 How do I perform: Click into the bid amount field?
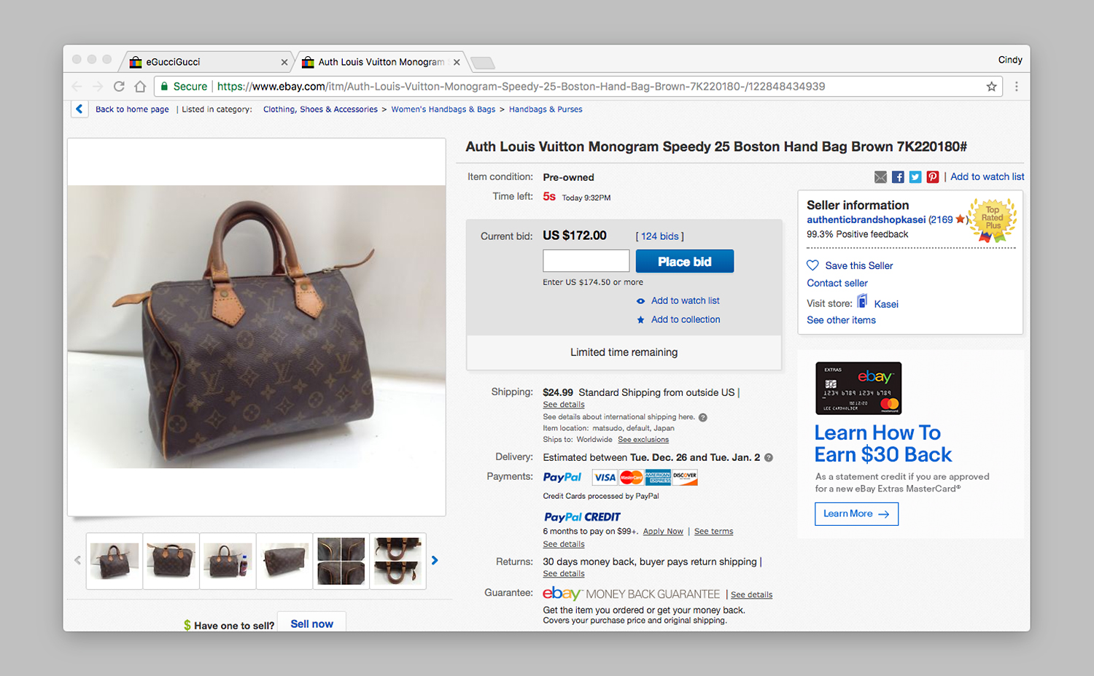586,261
